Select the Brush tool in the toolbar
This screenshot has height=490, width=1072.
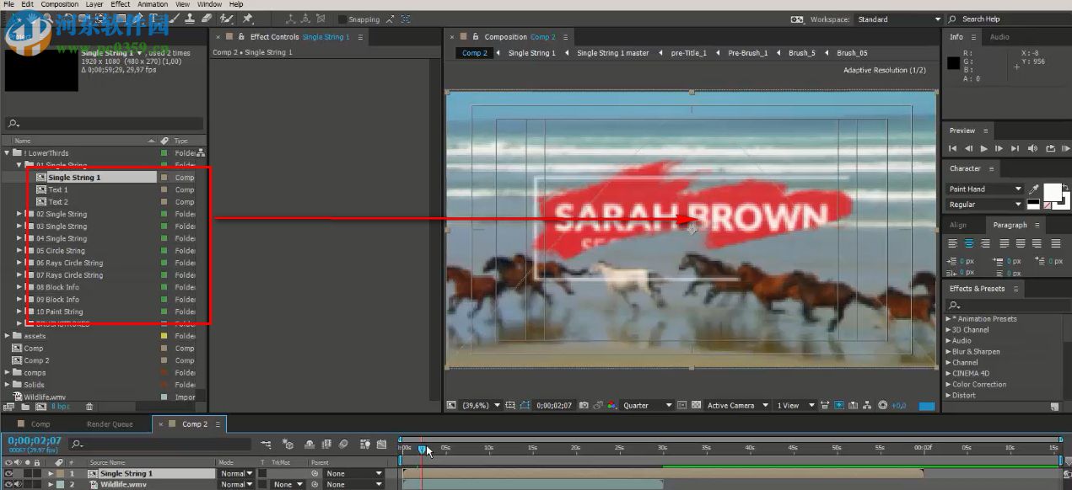click(x=176, y=19)
